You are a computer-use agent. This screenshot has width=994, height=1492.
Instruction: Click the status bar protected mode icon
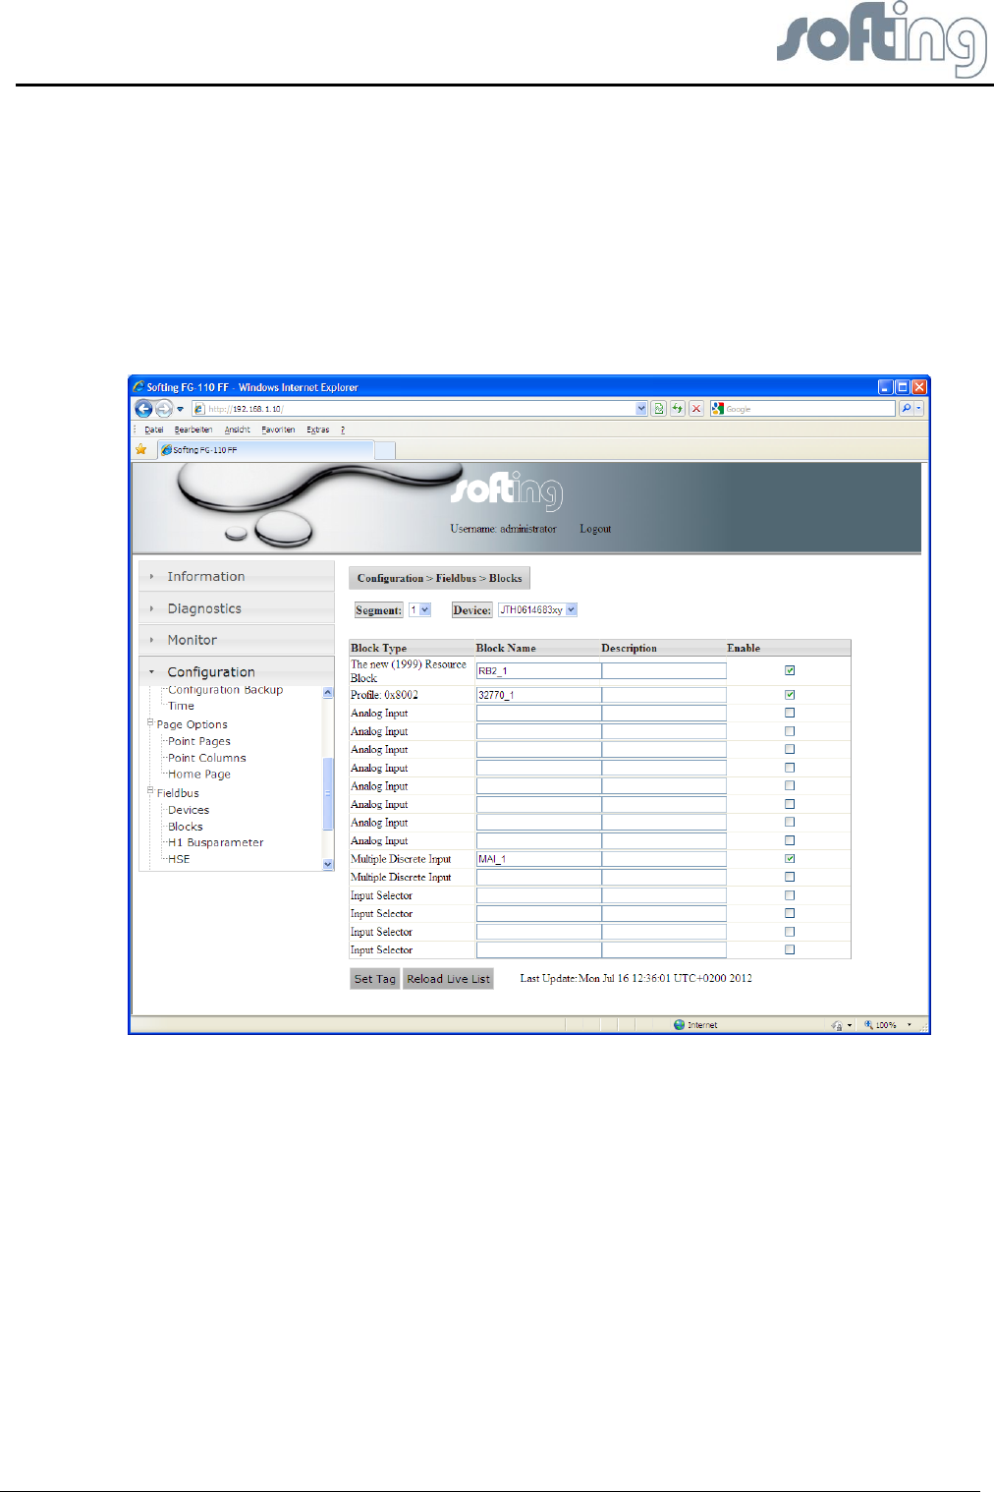[837, 1025]
